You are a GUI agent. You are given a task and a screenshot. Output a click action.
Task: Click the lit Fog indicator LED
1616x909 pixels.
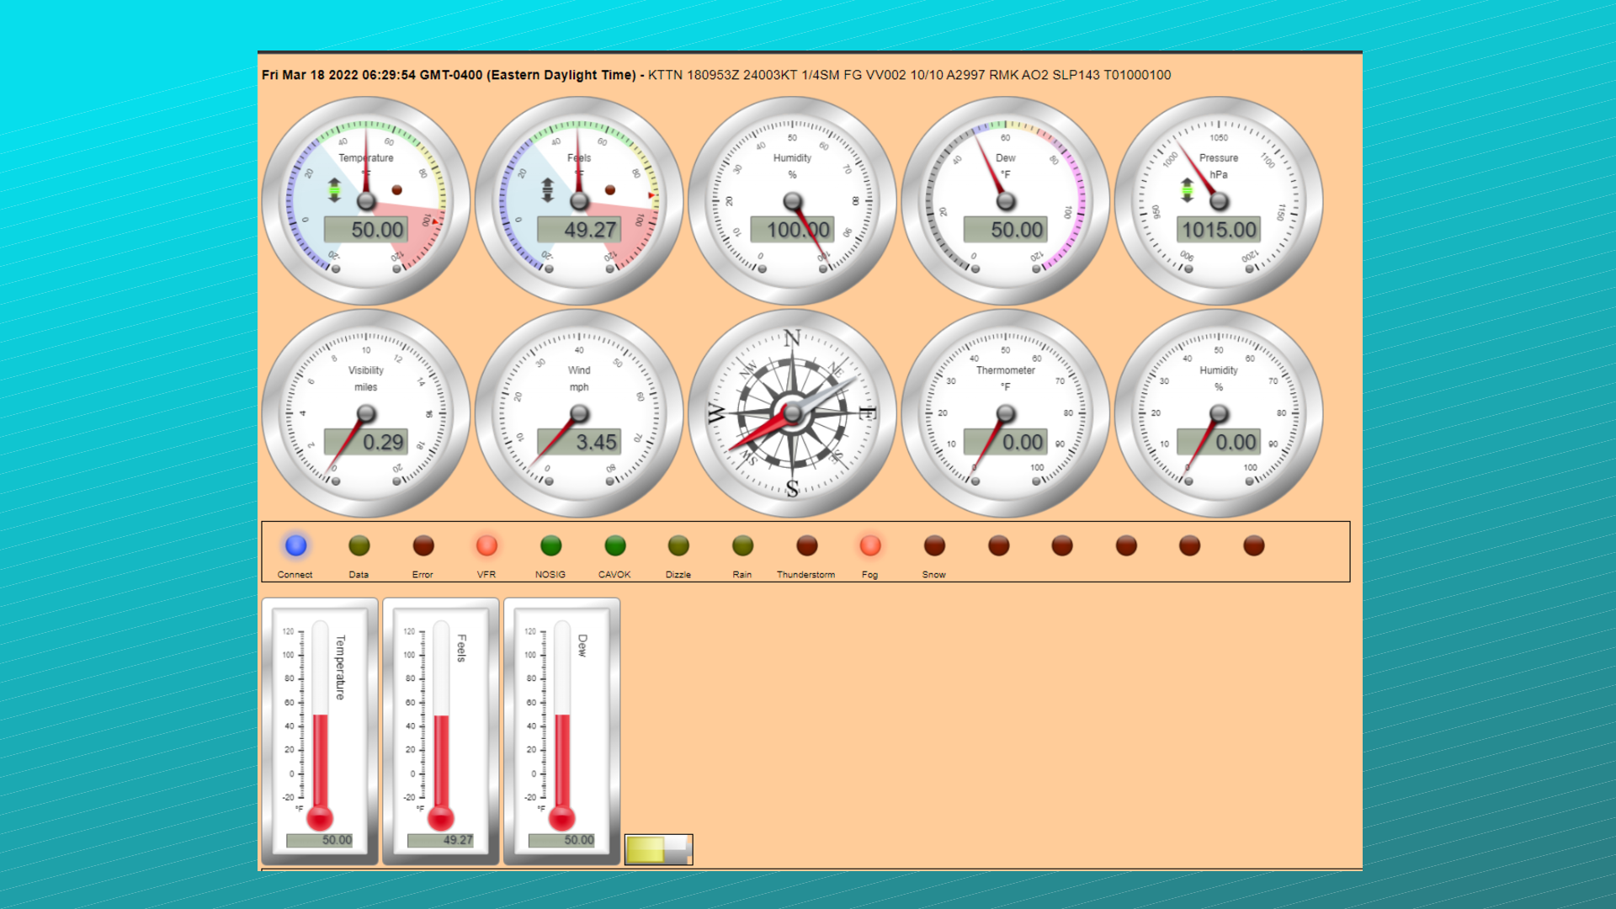click(870, 545)
